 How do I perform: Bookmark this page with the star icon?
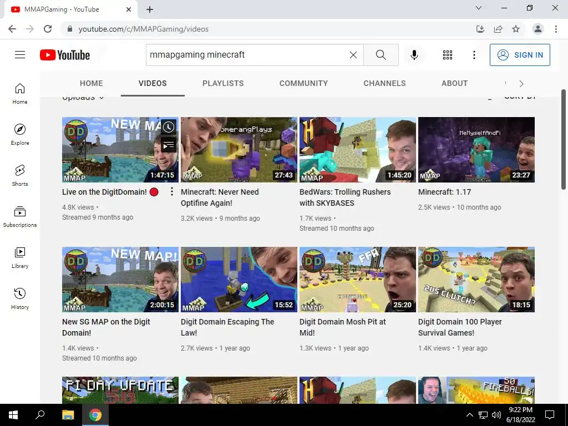coord(516,29)
